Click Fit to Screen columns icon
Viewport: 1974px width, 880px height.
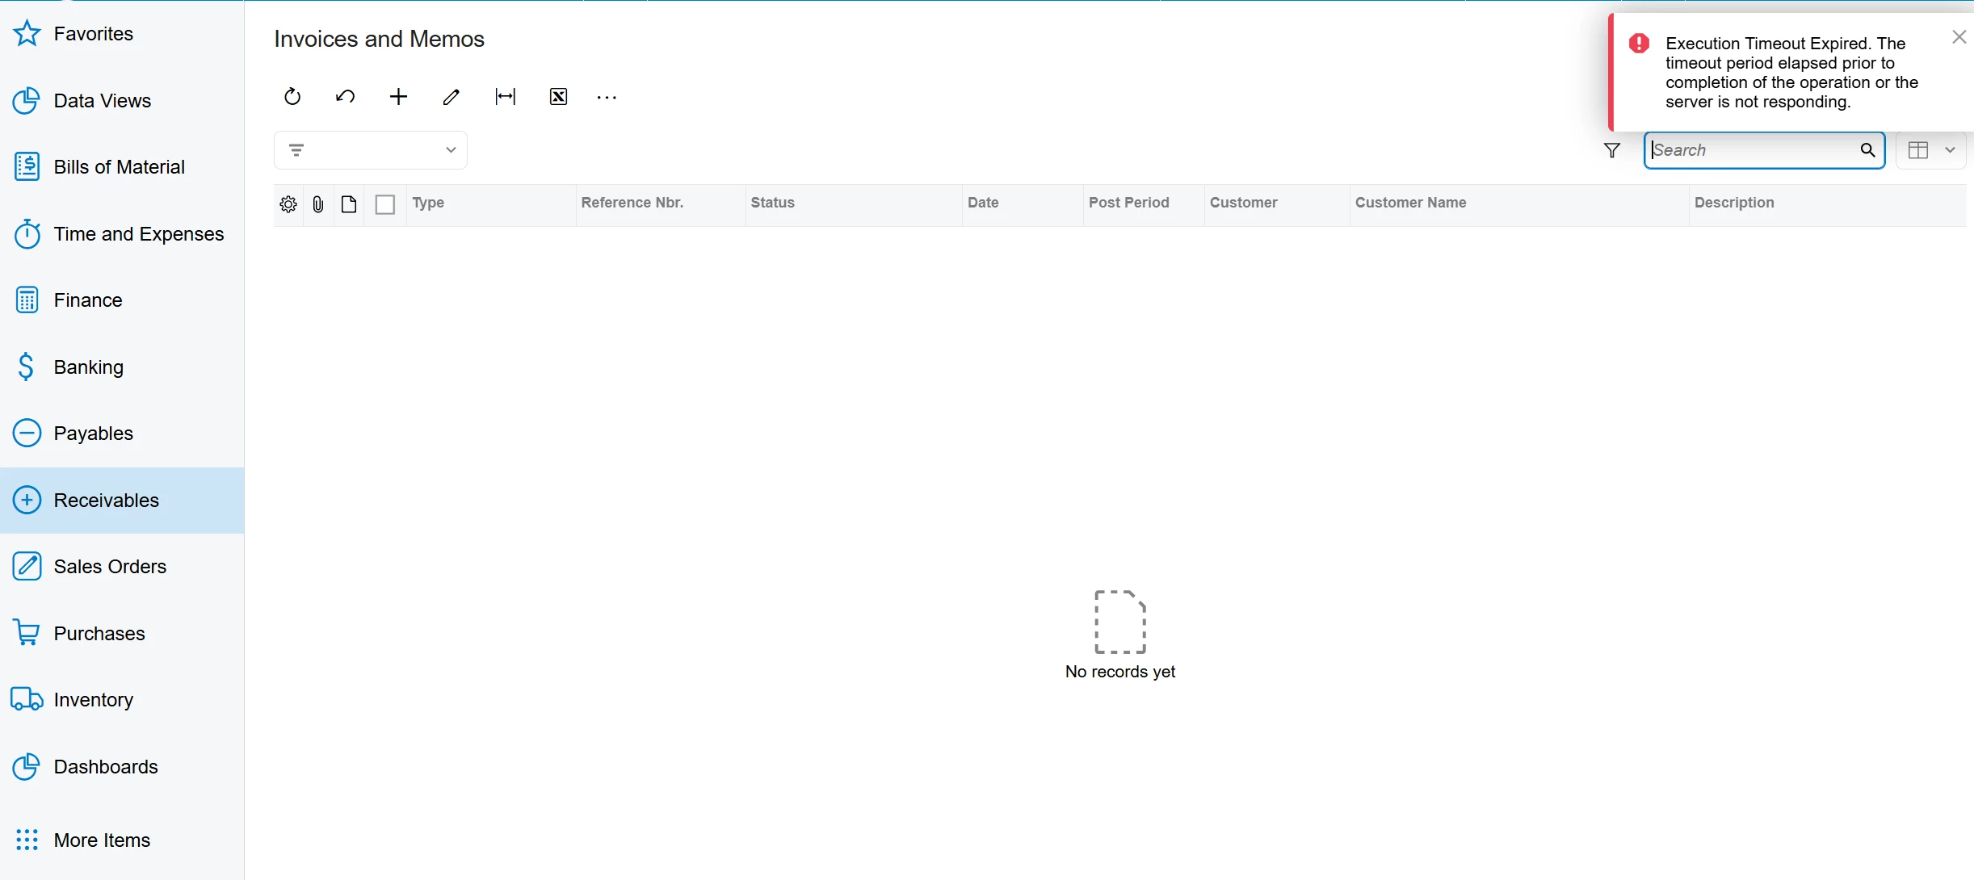pos(505,97)
